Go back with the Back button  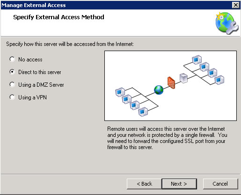(144, 184)
